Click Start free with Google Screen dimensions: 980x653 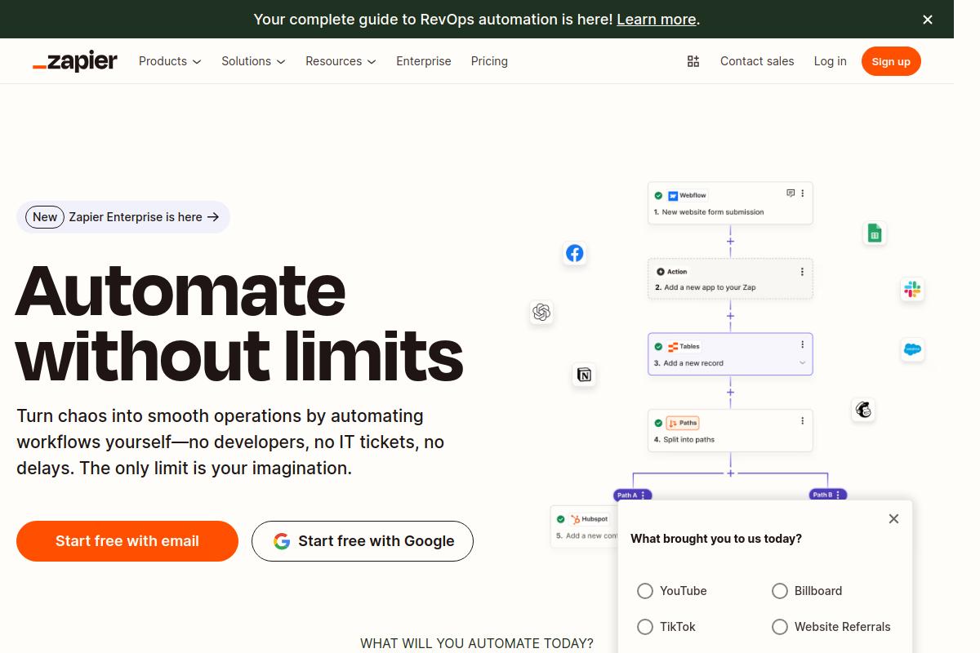pyautogui.click(x=363, y=541)
